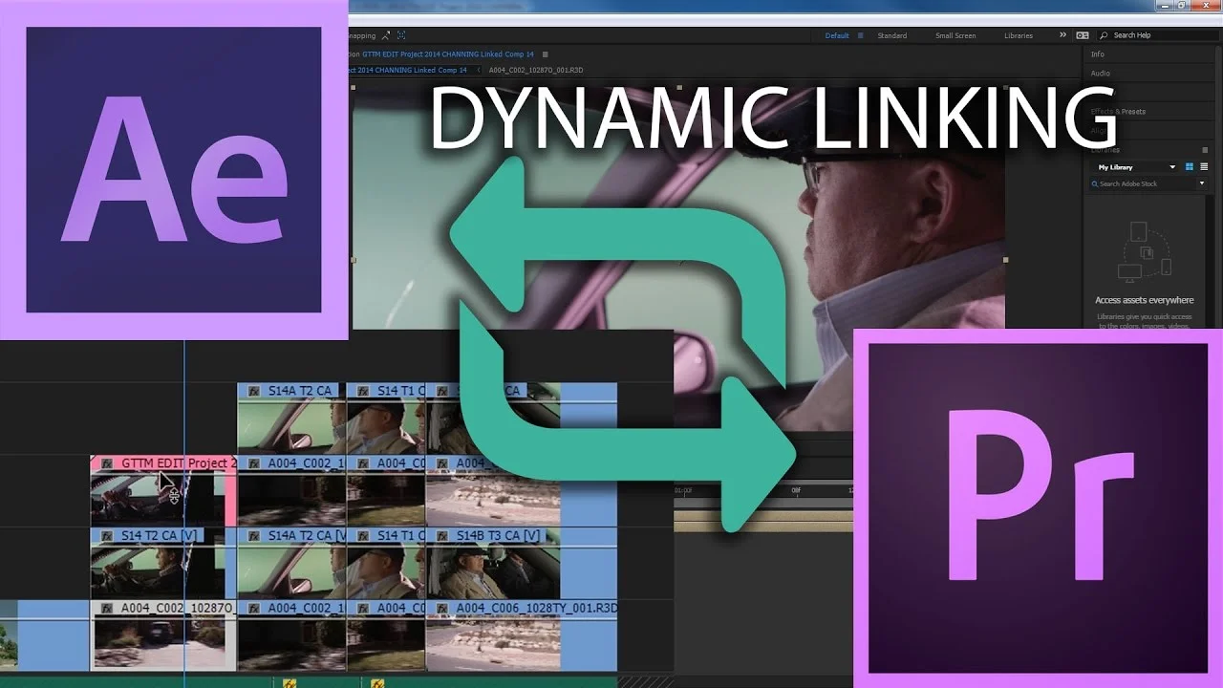
Task: Select the A004_C002_102870 clip on the bottom track
Action: pos(163,635)
